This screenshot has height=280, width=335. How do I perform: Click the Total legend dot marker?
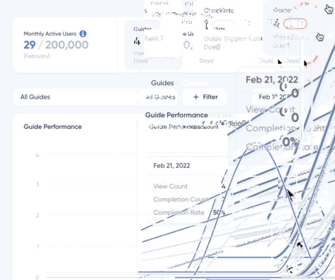[x=222, y=123]
